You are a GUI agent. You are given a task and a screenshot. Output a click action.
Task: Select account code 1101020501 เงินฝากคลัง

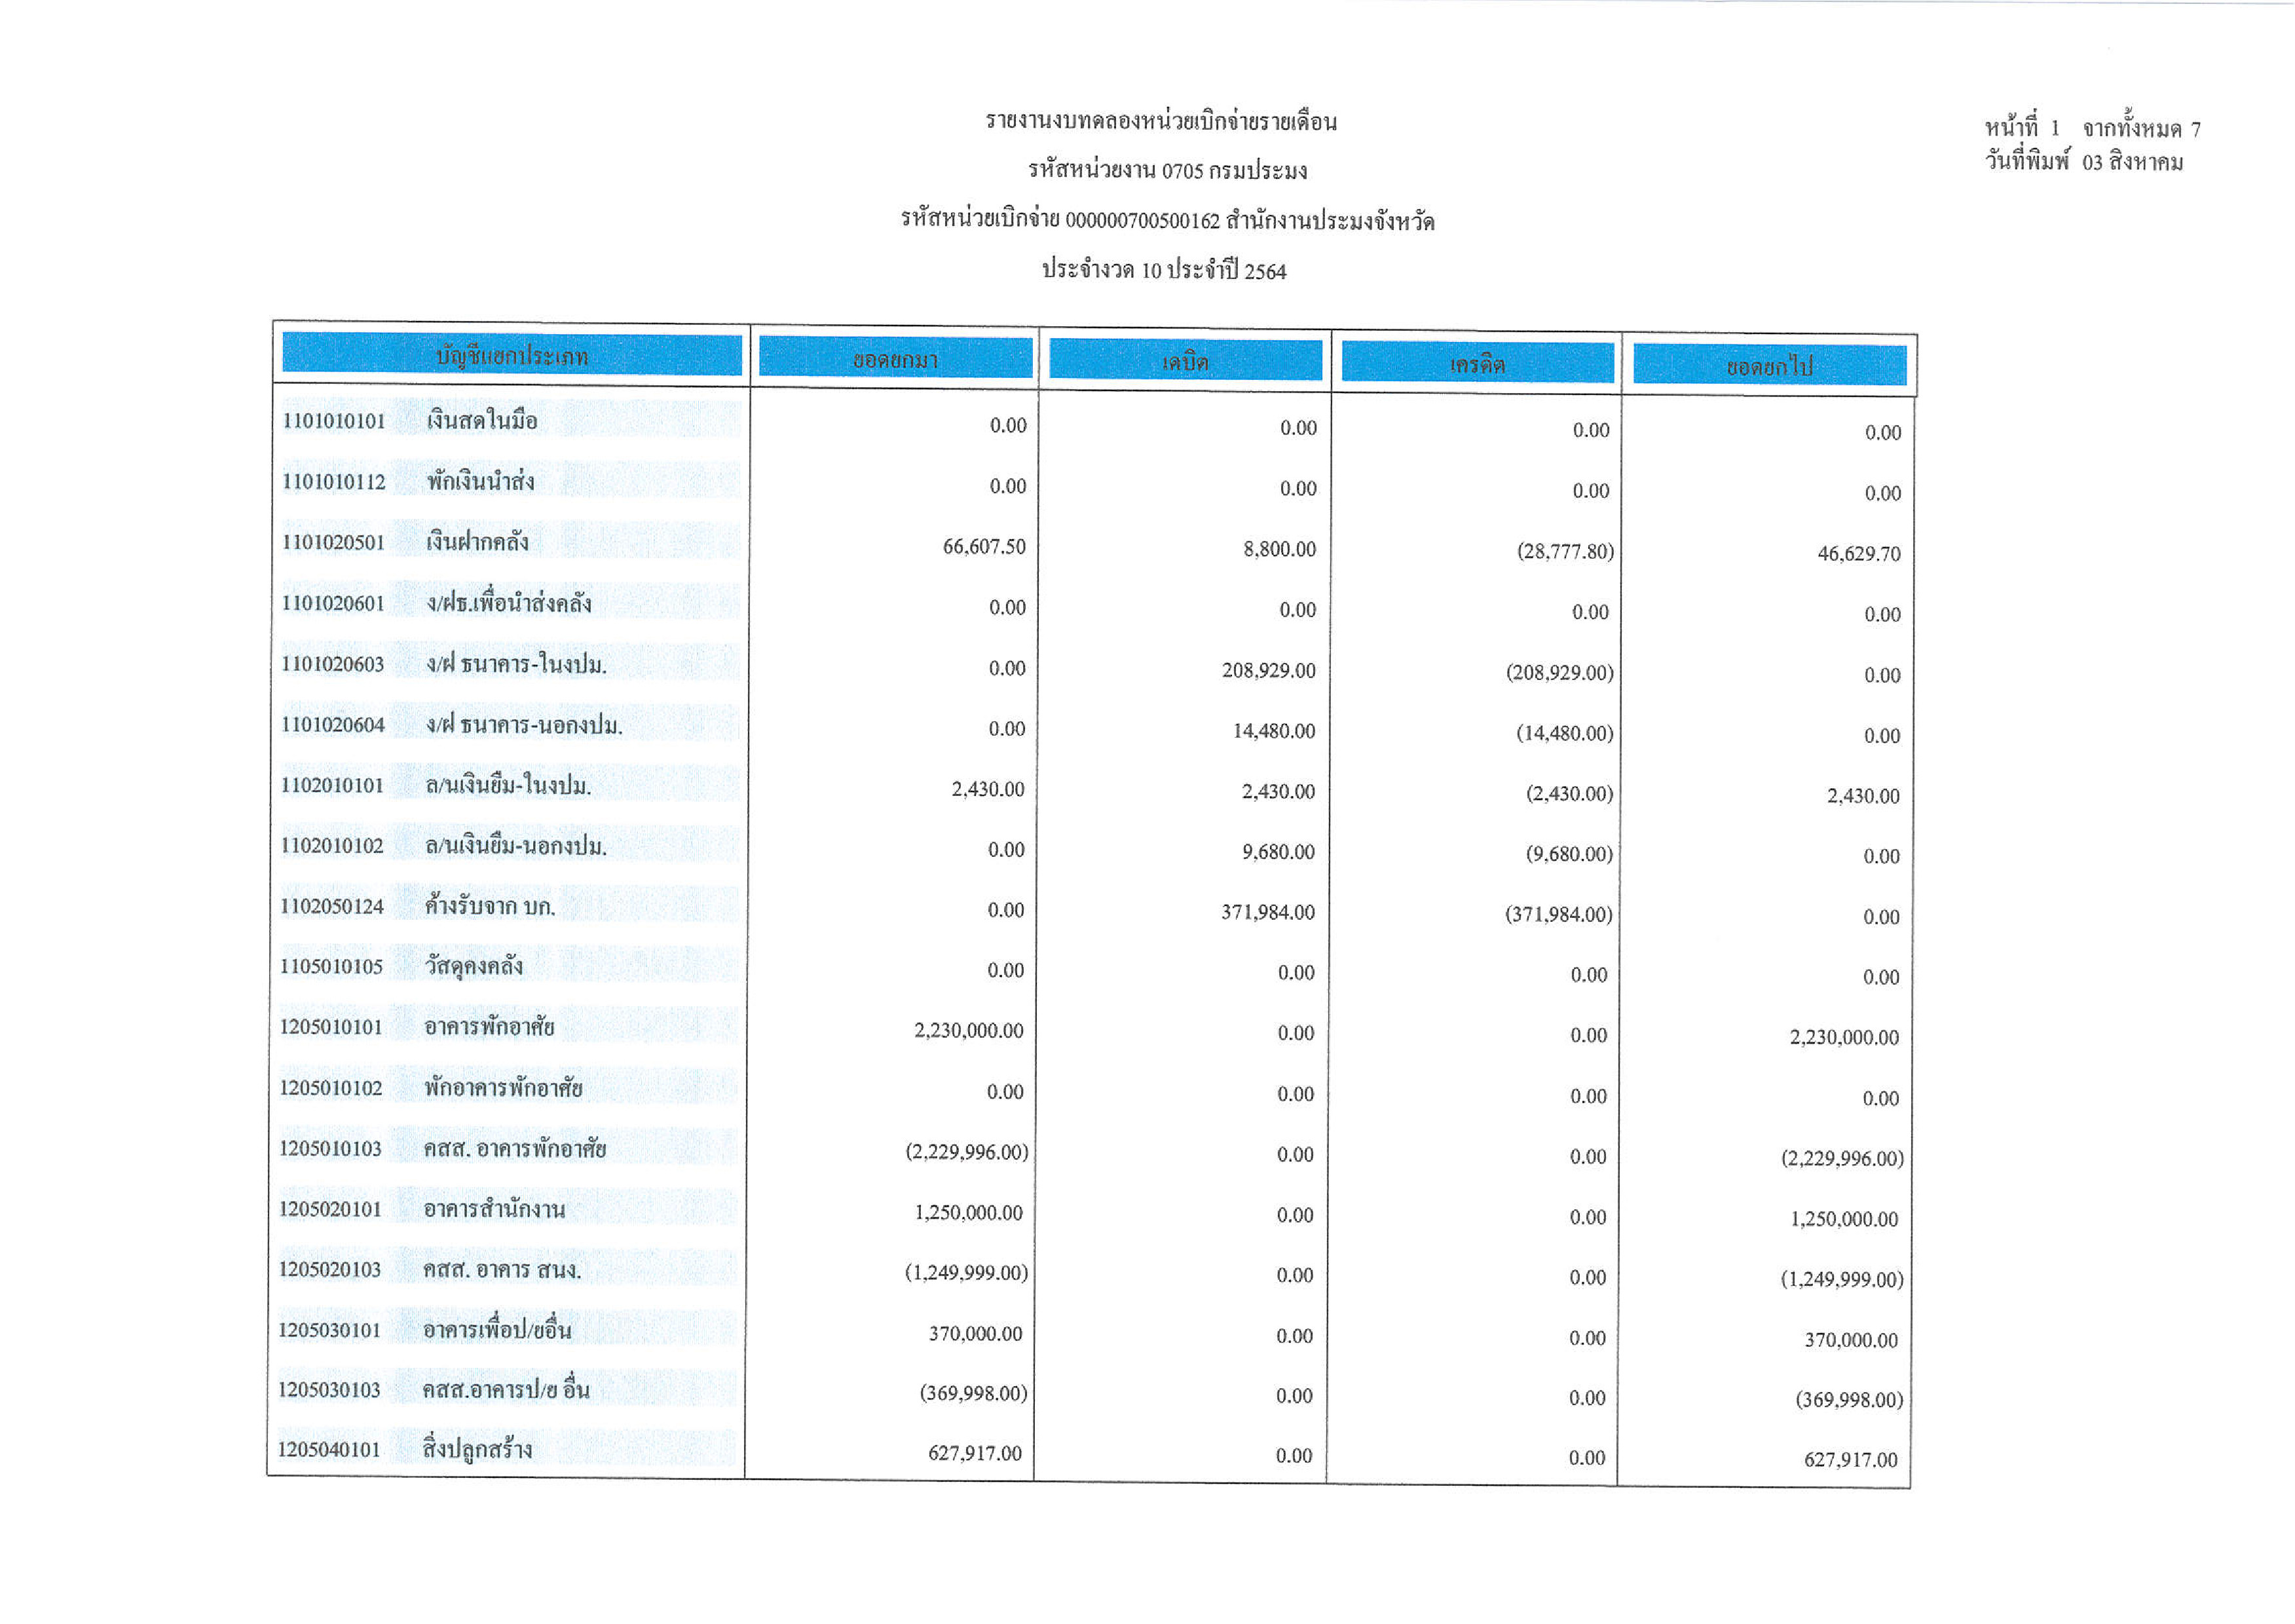point(333,542)
